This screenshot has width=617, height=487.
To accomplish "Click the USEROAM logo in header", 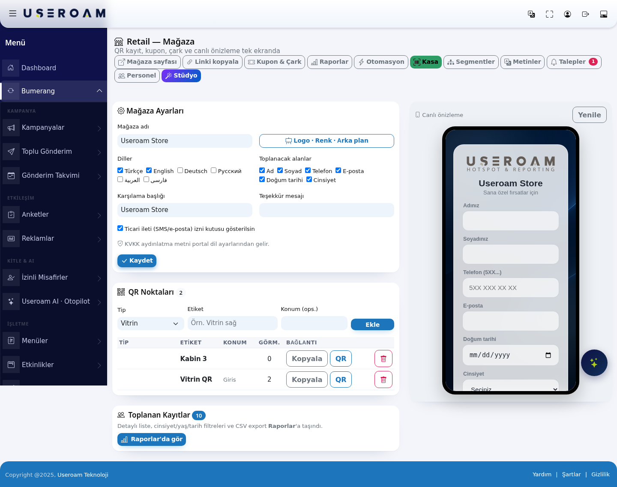I will (x=64, y=13).
